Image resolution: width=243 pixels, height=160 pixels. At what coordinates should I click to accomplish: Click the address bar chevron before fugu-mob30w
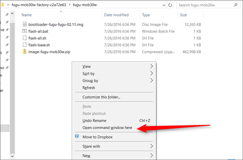70,5
